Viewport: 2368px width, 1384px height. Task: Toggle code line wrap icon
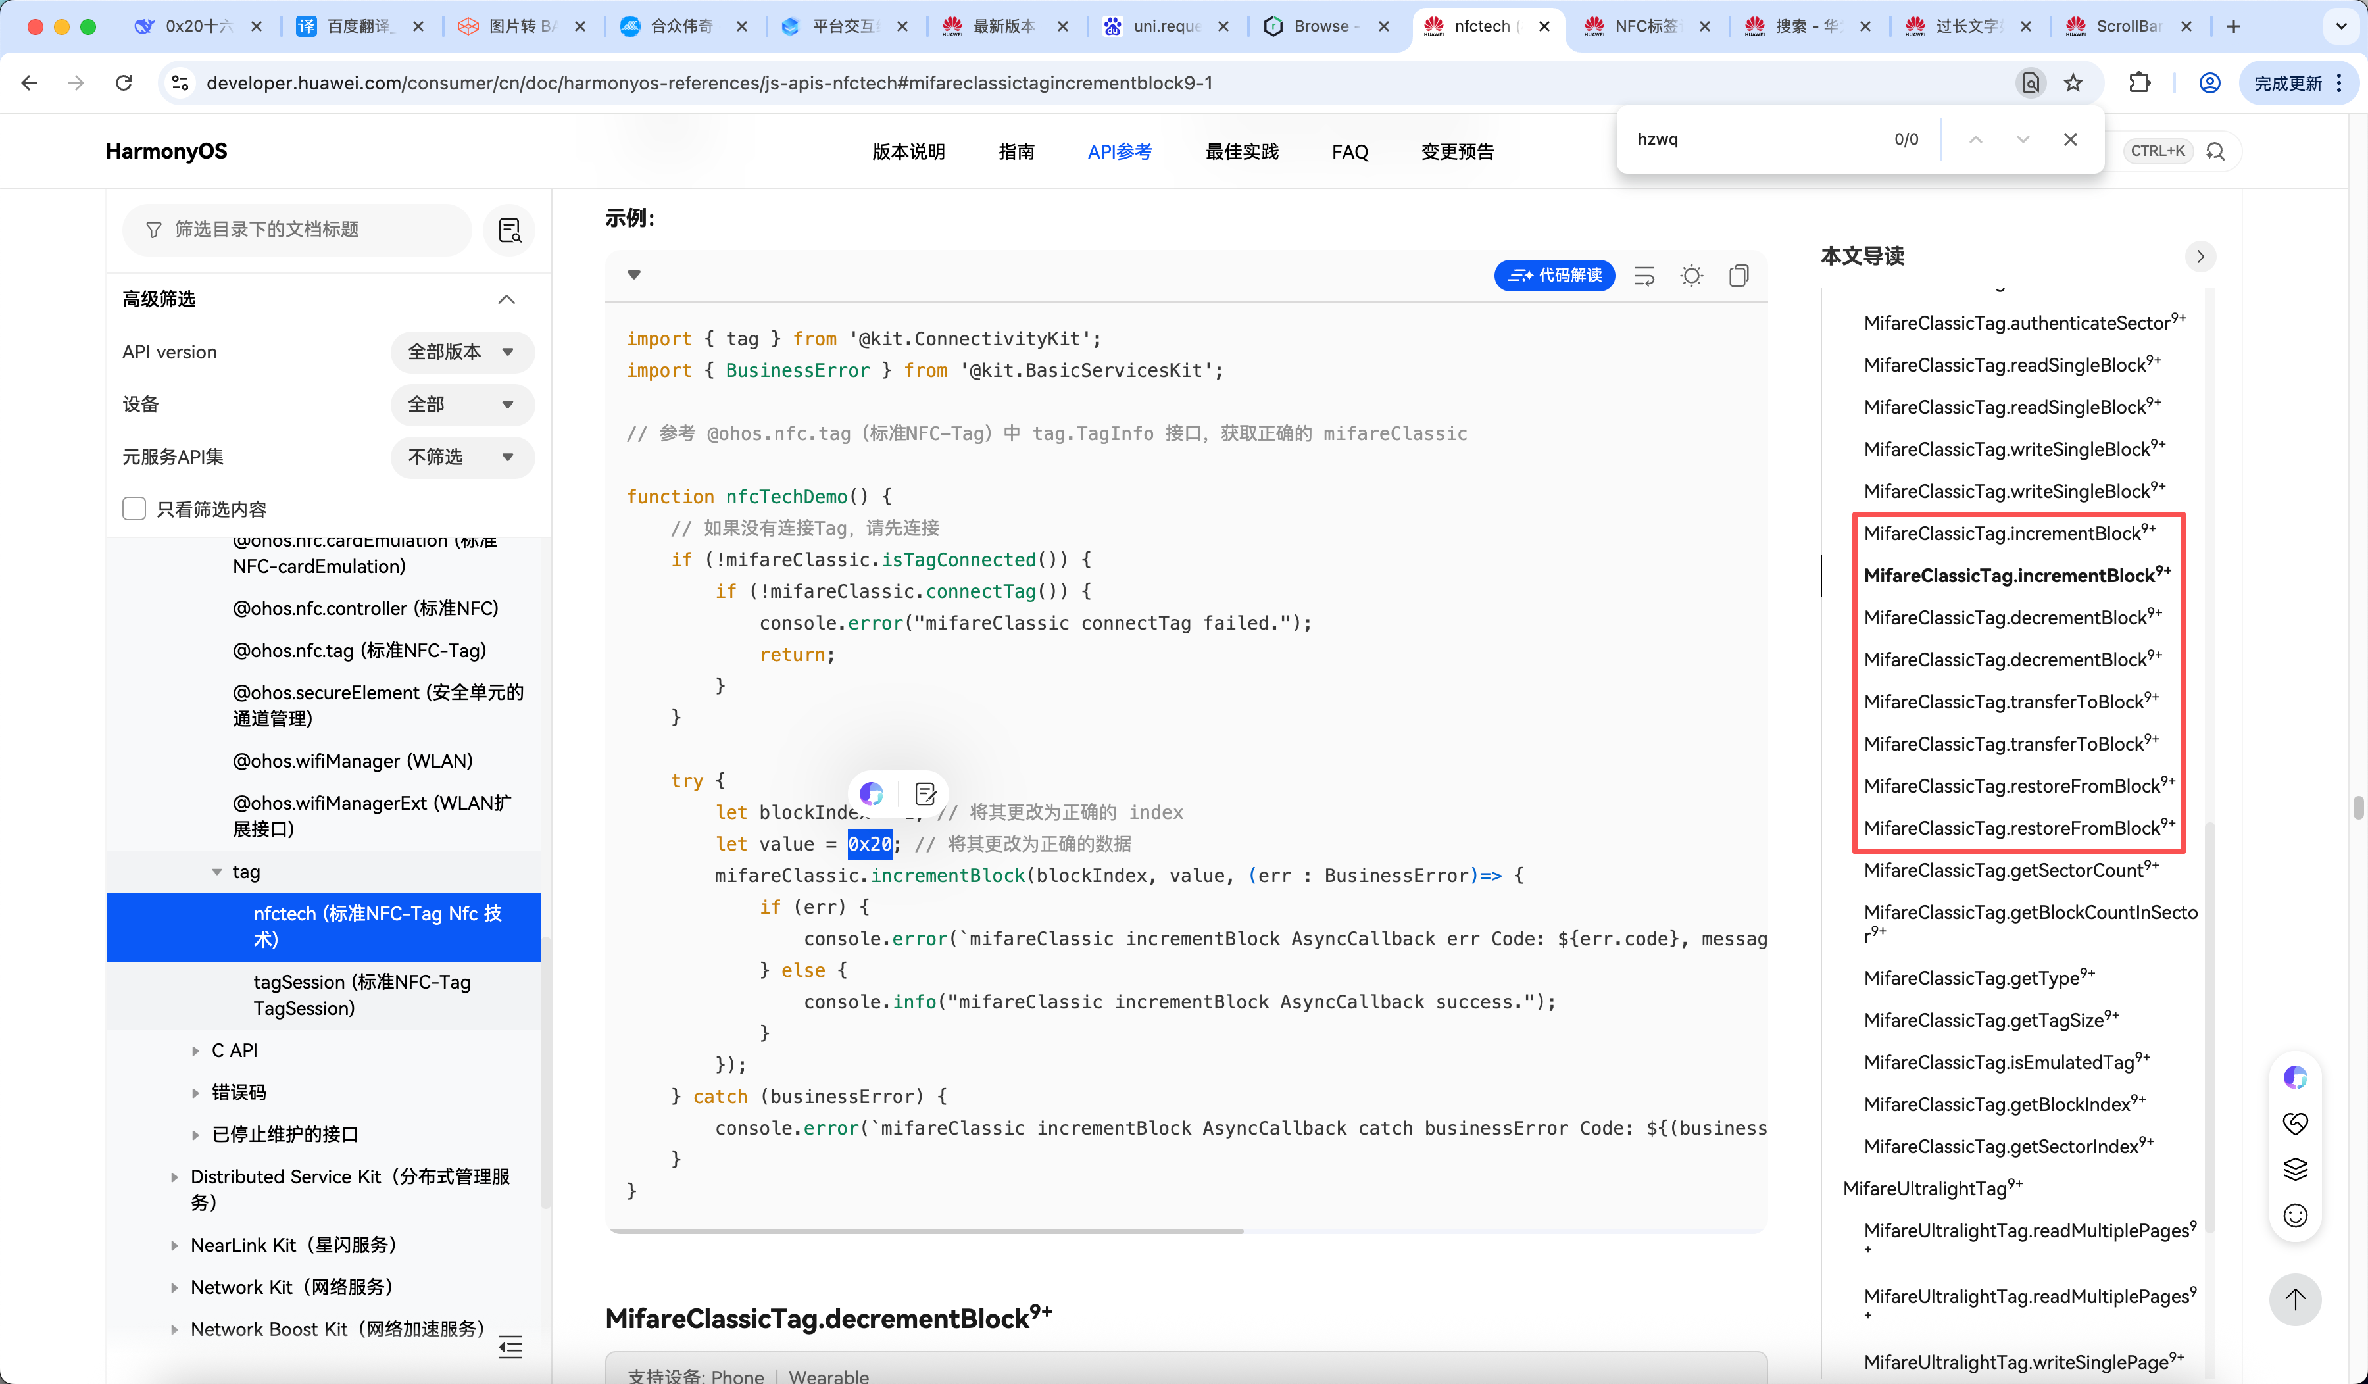click(x=1644, y=276)
